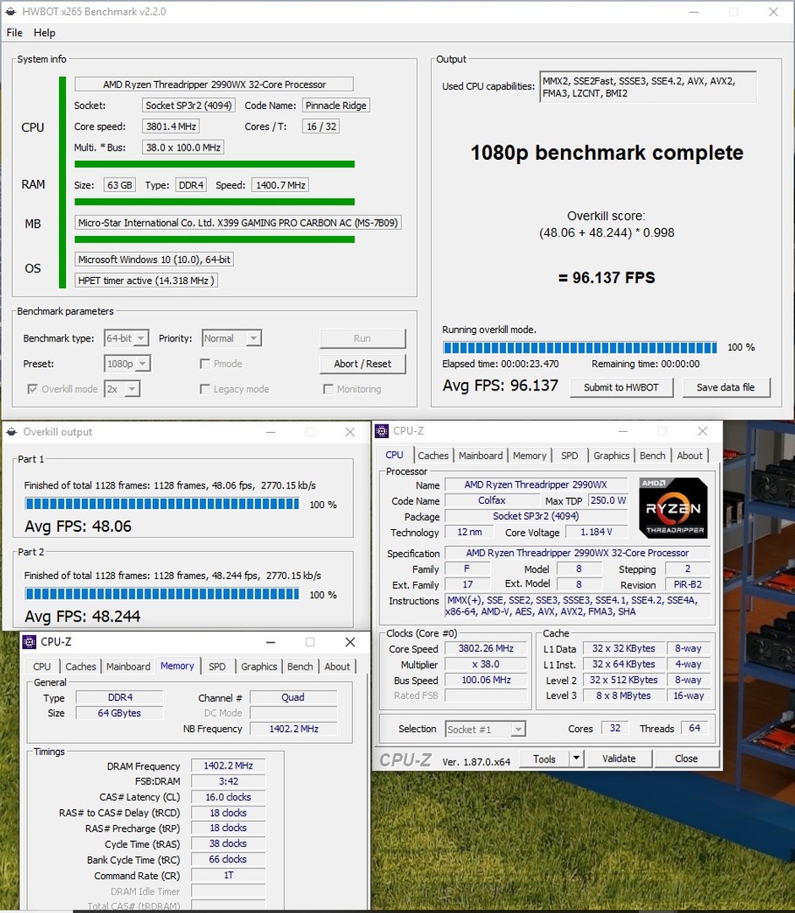
Task: Click the Validate button in CPU-Z
Action: (618, 758)
